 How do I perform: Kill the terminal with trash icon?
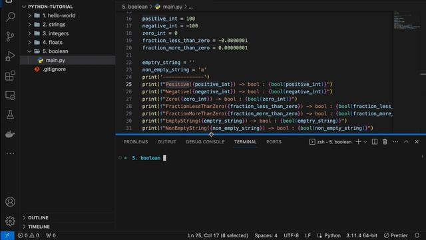pyautogui.click(x=385, y=142)
